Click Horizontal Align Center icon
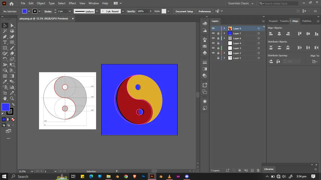The height and width of the screenshot is (180, 321). pyautogui.click(x=279, y=33)
